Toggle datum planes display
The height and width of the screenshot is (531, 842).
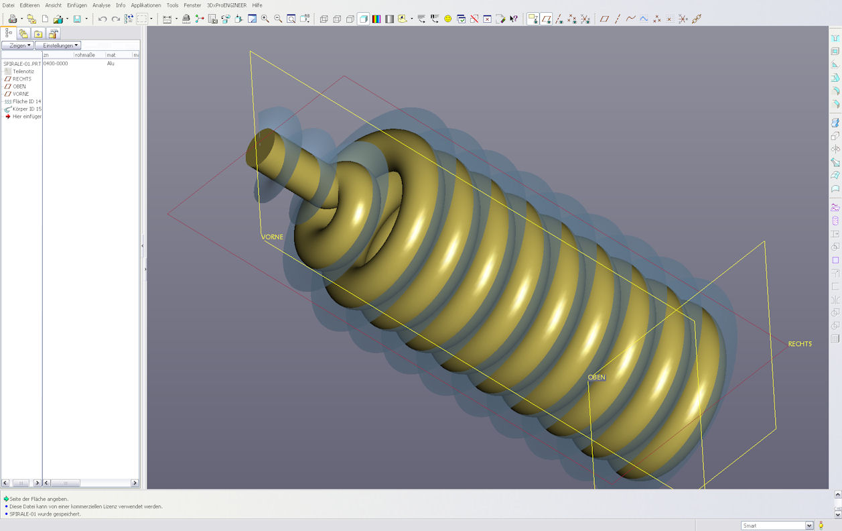pyautogui.click(x=547, y=19)
